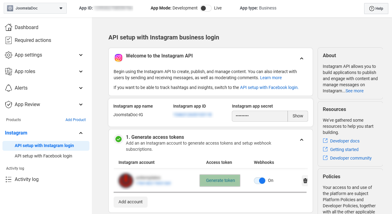
Task: Collapse the Generate access tokens section
Action: [x=302, y=140]
